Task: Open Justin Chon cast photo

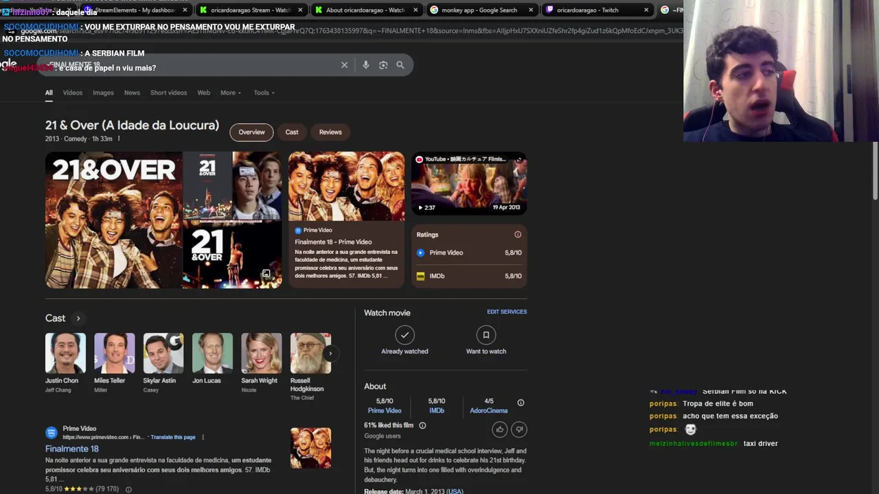Action: pyautogui.click(x=65, y=353)
